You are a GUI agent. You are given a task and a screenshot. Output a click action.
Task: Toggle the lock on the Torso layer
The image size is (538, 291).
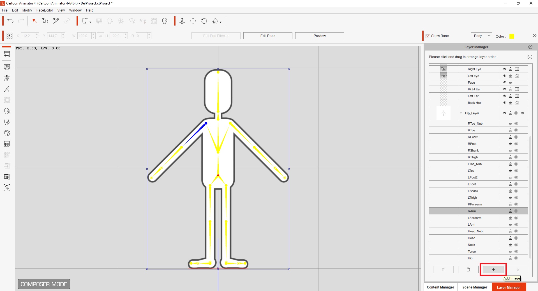[x=511, y=251]
